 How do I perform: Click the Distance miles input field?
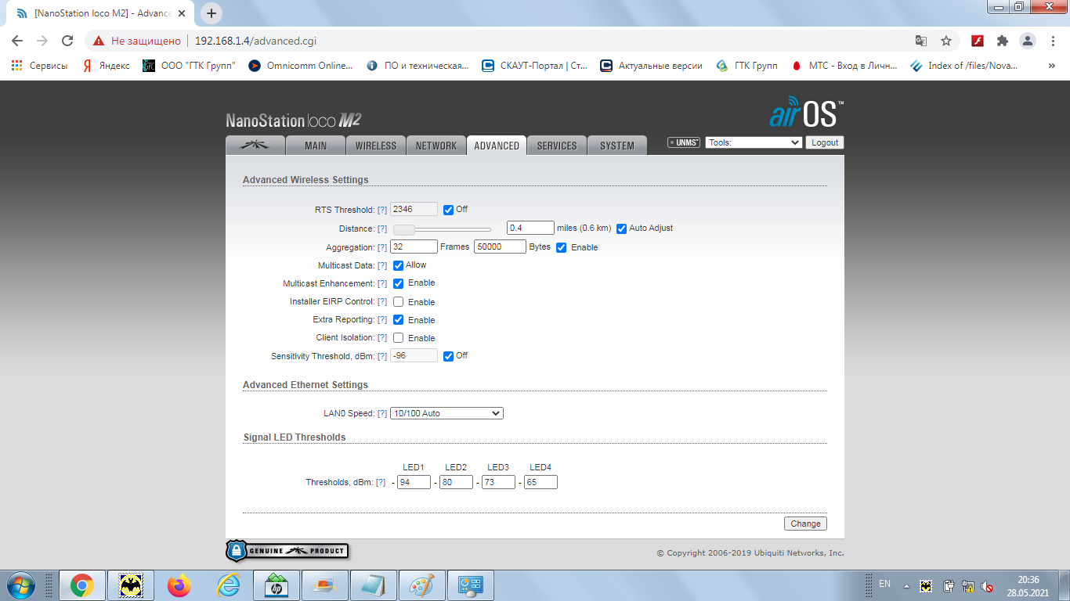(x=531, y=228)
